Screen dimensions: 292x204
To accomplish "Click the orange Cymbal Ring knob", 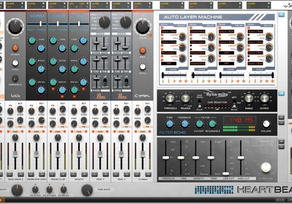I will (x=143, y=51).
